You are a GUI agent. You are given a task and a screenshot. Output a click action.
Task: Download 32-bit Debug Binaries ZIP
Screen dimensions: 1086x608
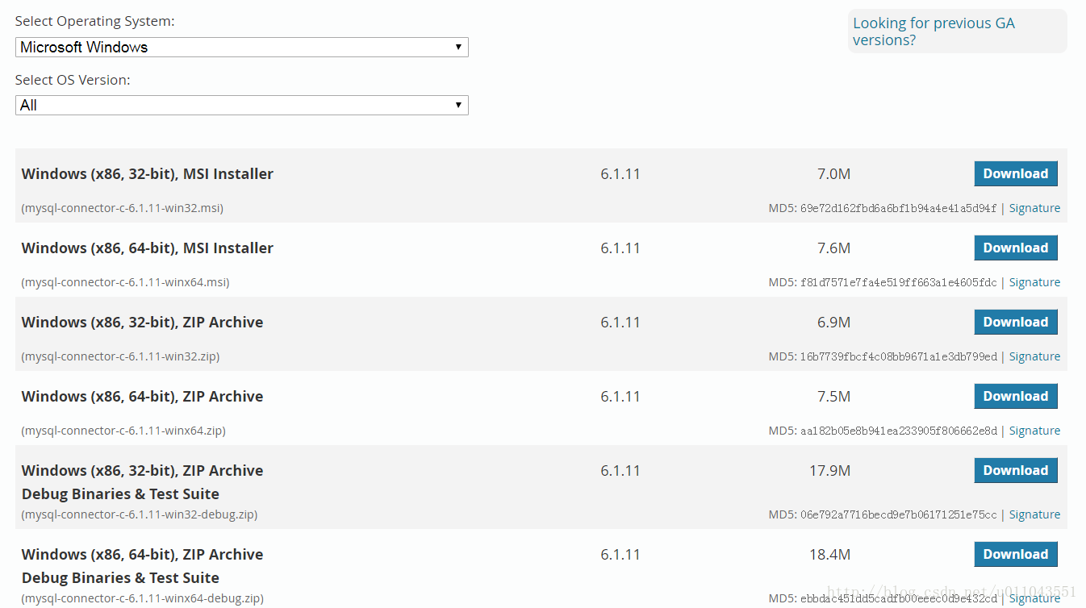pos(1016,470)
